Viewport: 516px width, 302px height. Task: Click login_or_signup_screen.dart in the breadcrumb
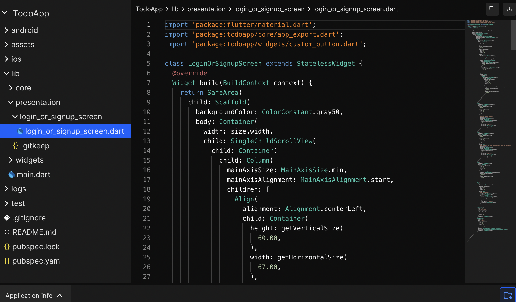(x=356, y=9)
